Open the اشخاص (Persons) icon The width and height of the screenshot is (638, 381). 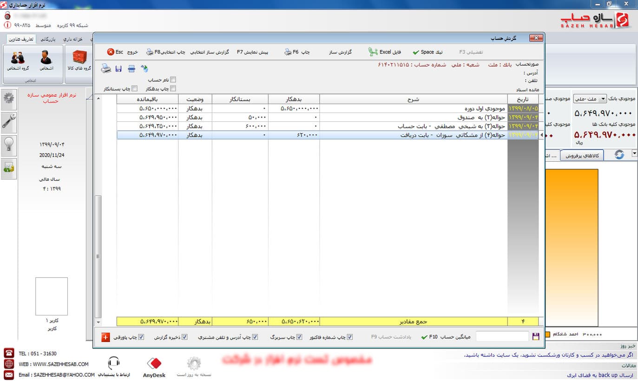46,60
